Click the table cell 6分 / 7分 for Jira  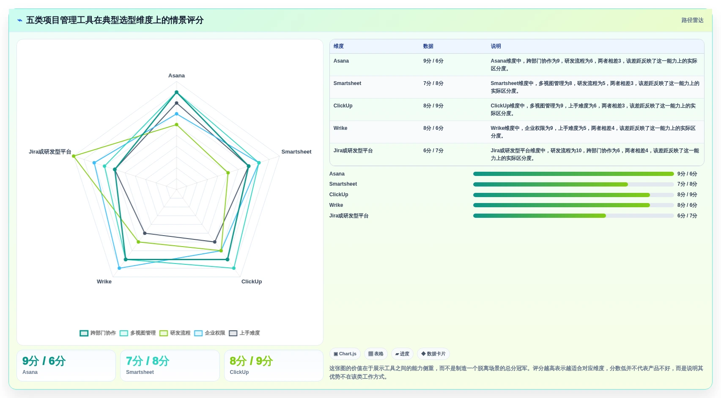[x=433, y=151]
